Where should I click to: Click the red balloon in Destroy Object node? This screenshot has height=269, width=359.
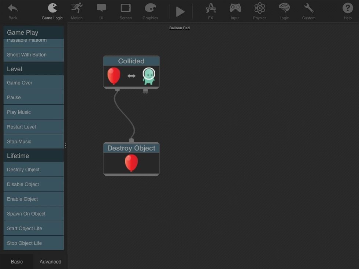coord(131,163)
